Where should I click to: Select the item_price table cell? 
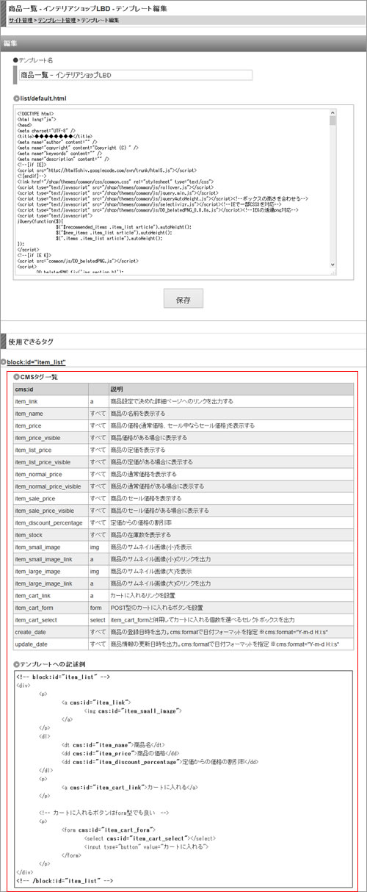coord(51,425)
